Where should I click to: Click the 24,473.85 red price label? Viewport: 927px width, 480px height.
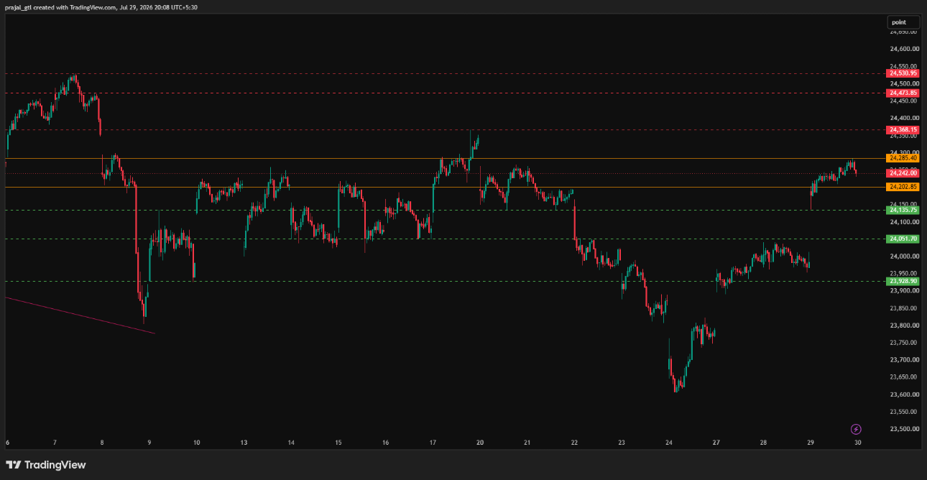[x=903, y=93]
